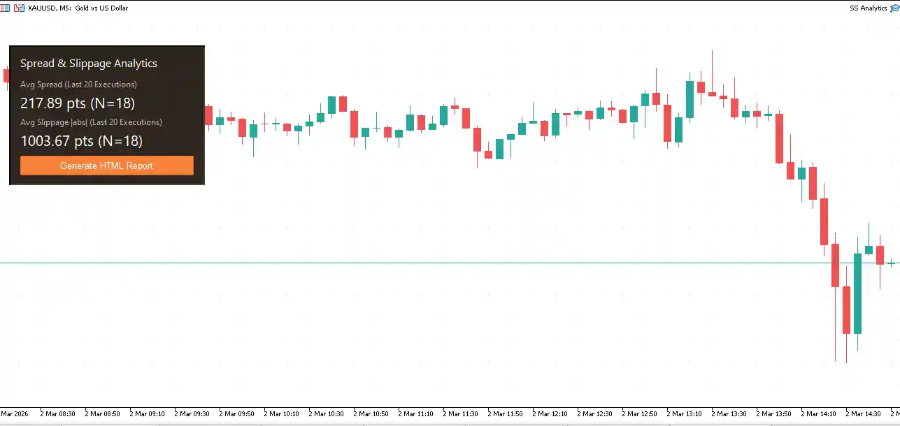This screenshot has width=900, height=426.
Task: Click the SS Analytics graduation cap icon
Action: point(895,8)
